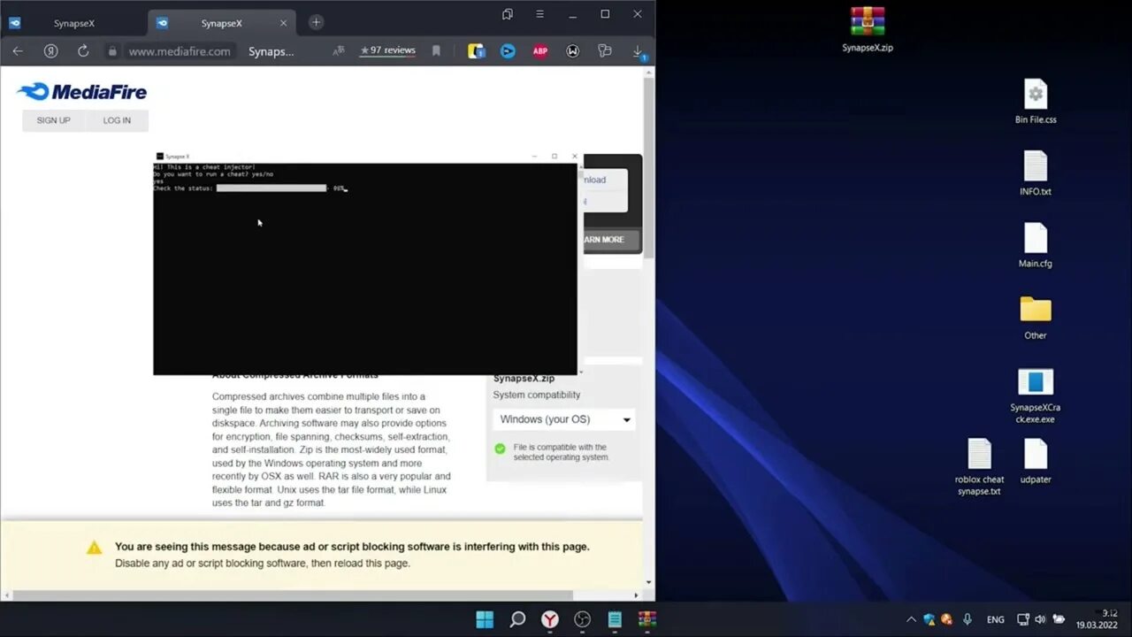This screenshot has height=637, width=1132.
Task: Click the padlock site security icon
Action: [112, 51]
